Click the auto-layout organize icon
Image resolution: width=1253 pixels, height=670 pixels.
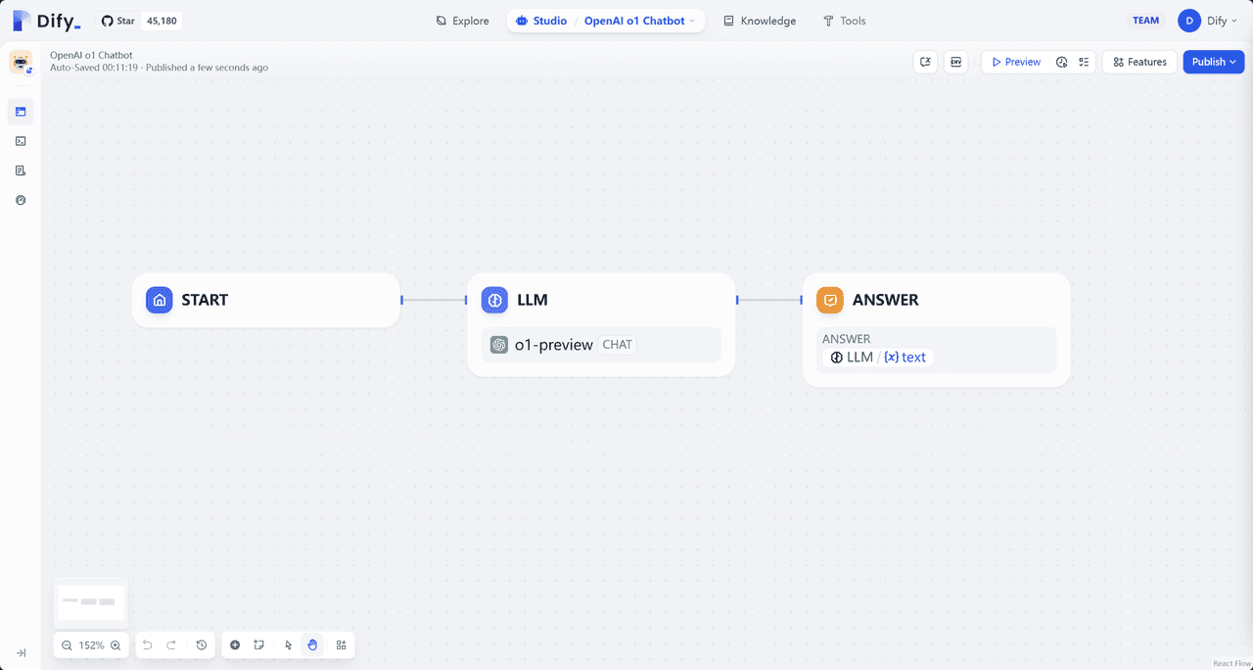341,645
